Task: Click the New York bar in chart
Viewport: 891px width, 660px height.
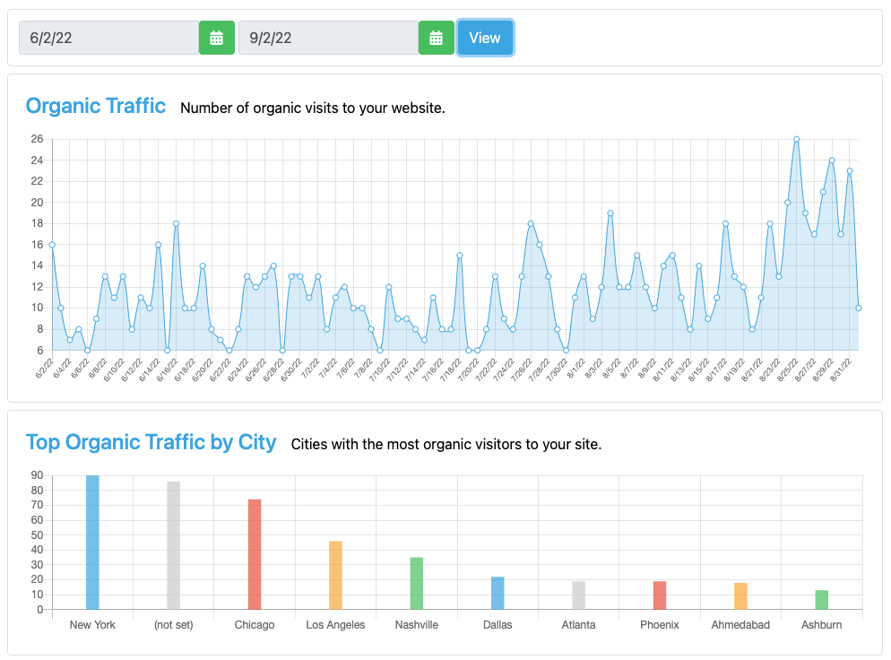Action: (x=92, y=543)
